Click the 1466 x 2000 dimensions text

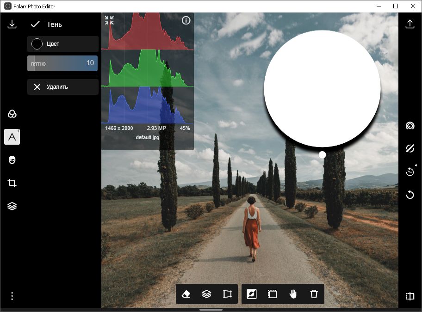tap(119, 128)
